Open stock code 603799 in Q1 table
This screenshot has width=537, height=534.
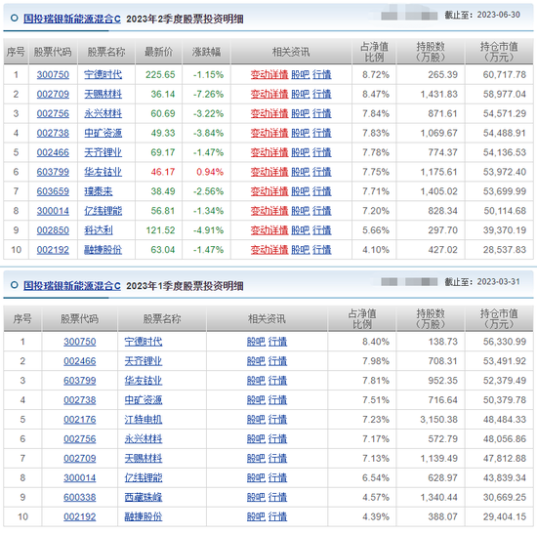[x=80, y=381]
